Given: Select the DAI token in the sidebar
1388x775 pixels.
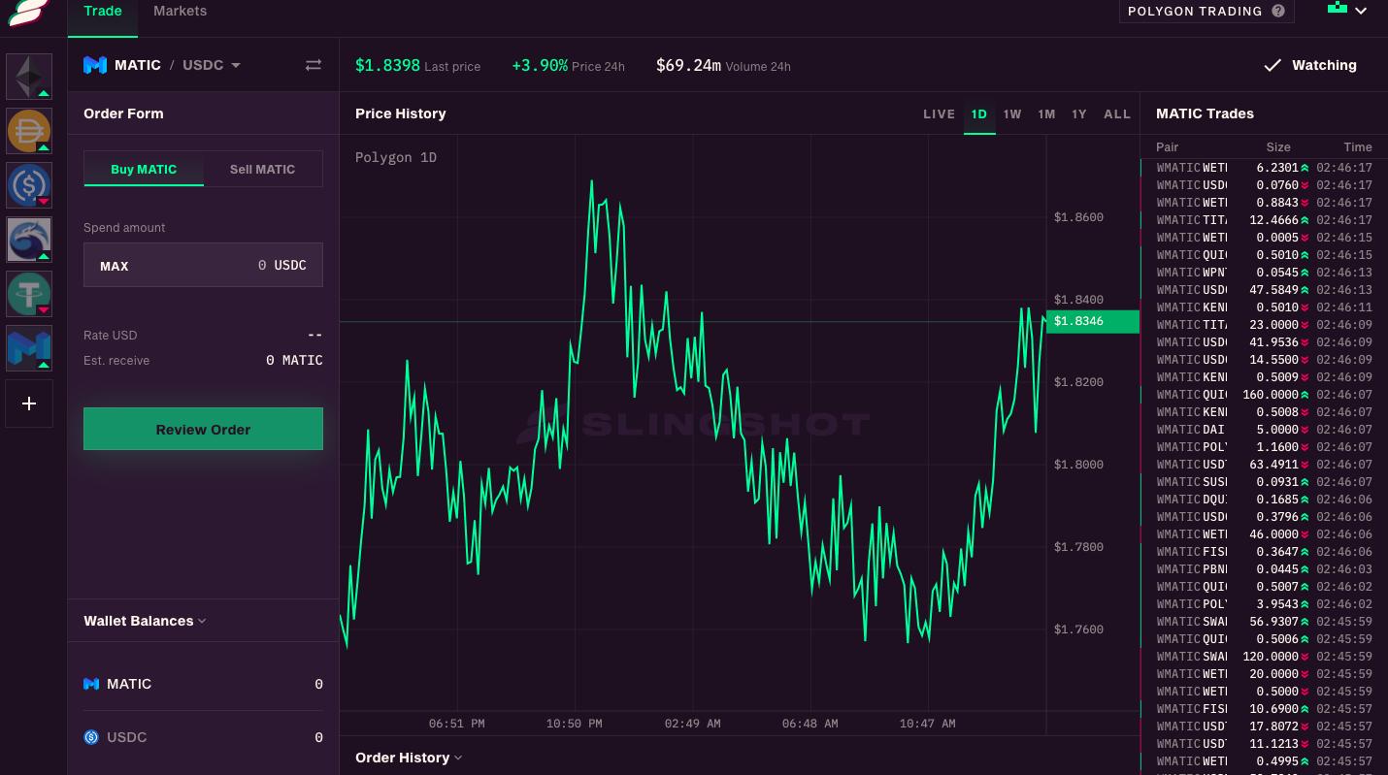Looking at the screenshot, I should tap(29, 131).
